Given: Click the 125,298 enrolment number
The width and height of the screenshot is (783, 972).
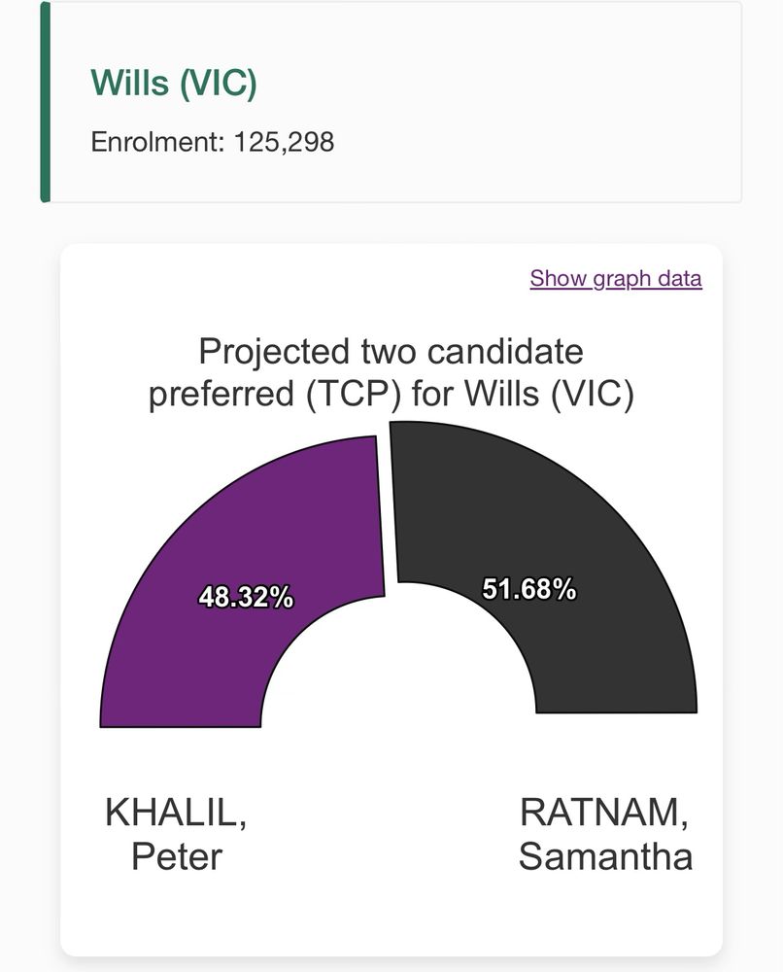Looking at the screenshot, I should pyautogui.click(x=285, y=142).
